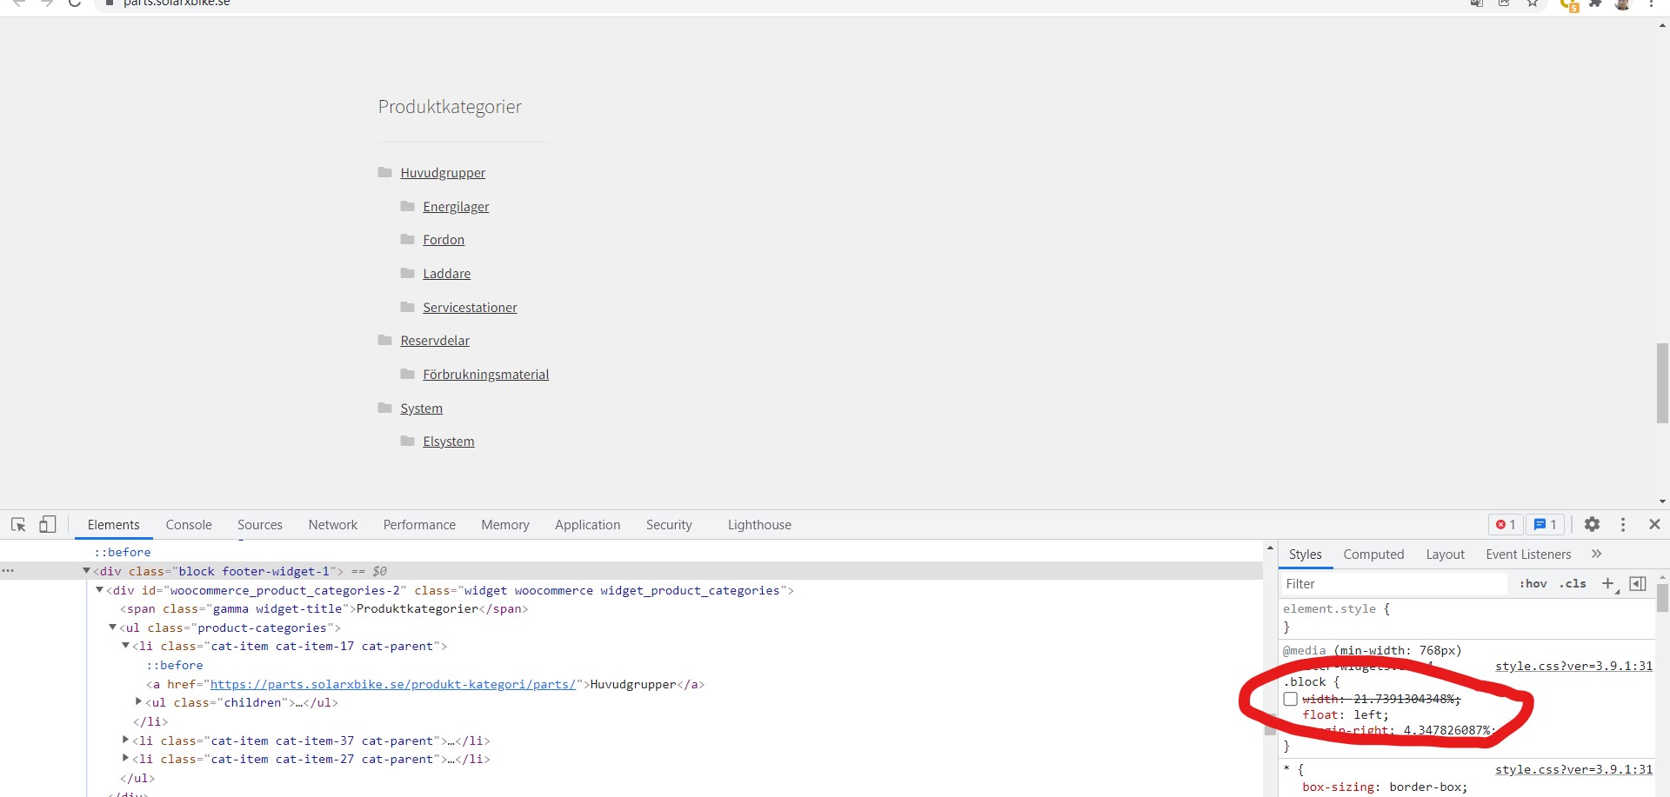
Task: Expand the li cat-item-27 node
Action: coord(125,759)
